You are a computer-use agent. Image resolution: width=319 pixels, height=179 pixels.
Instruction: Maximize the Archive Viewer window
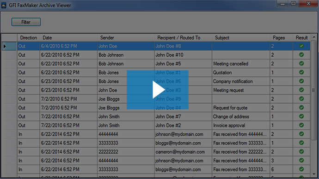point(294,4)
